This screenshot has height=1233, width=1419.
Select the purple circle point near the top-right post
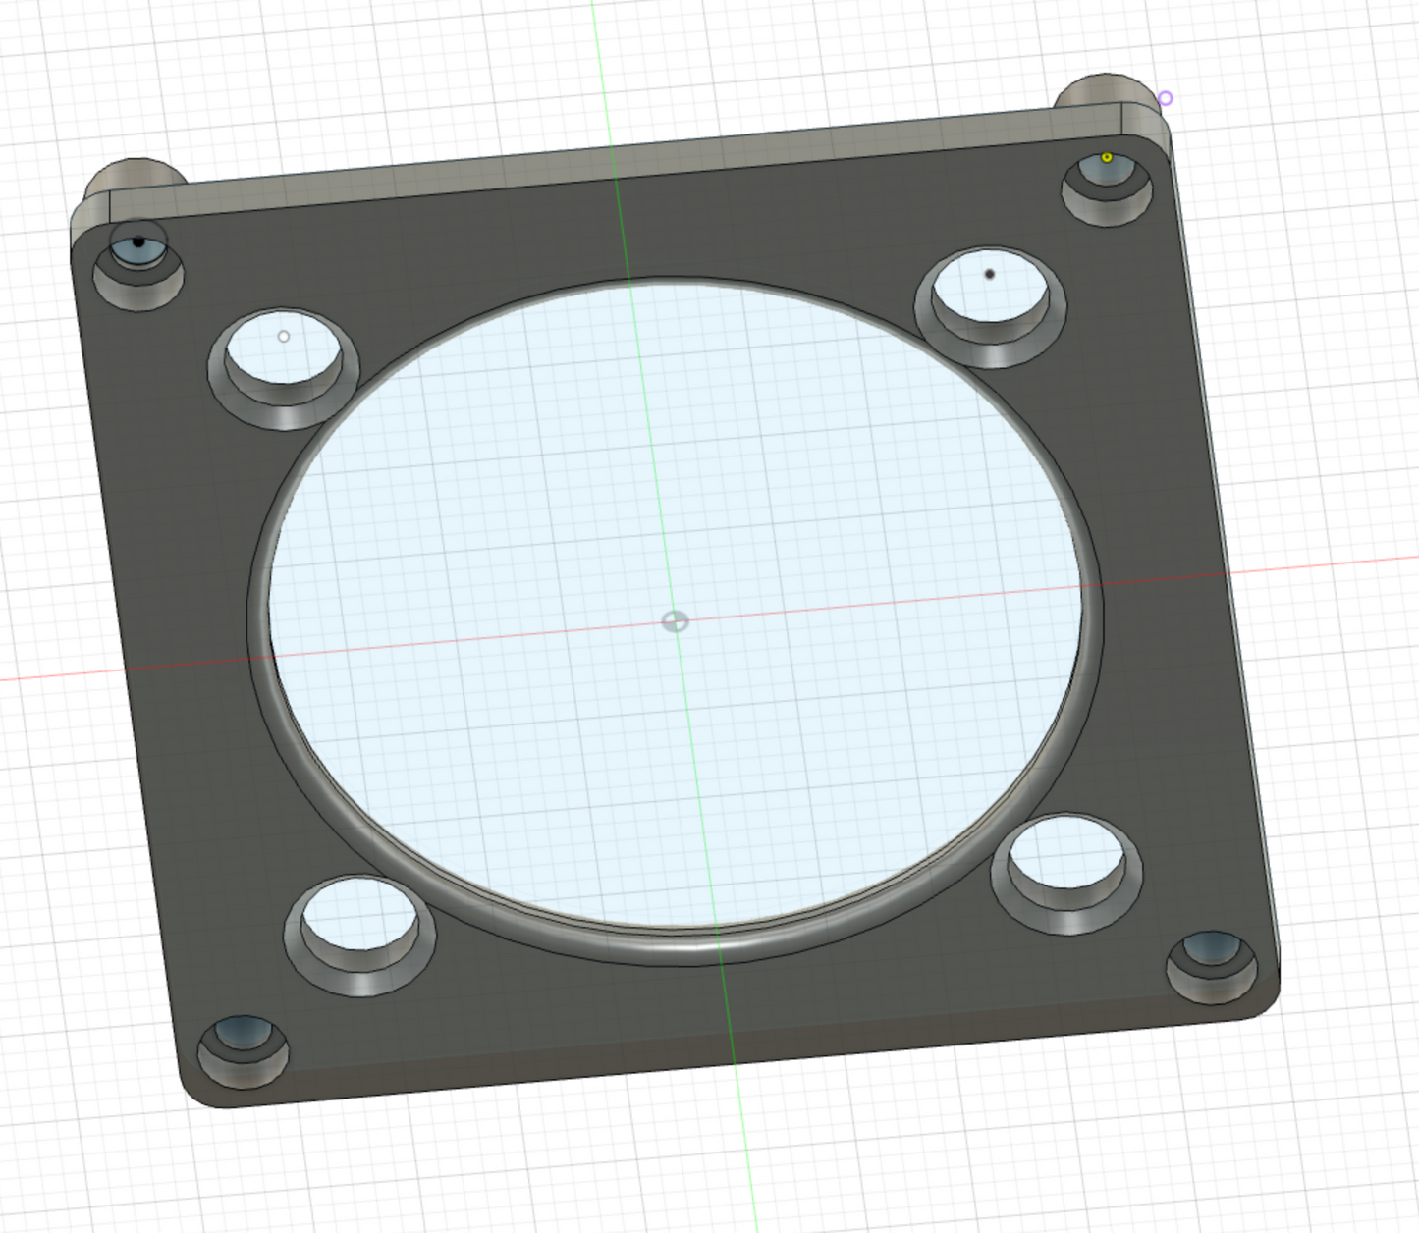1165,97
